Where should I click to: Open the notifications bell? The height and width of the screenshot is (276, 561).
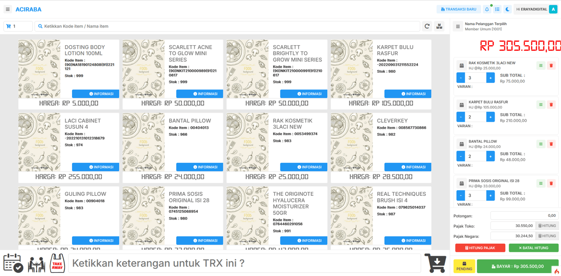(487, 9)
